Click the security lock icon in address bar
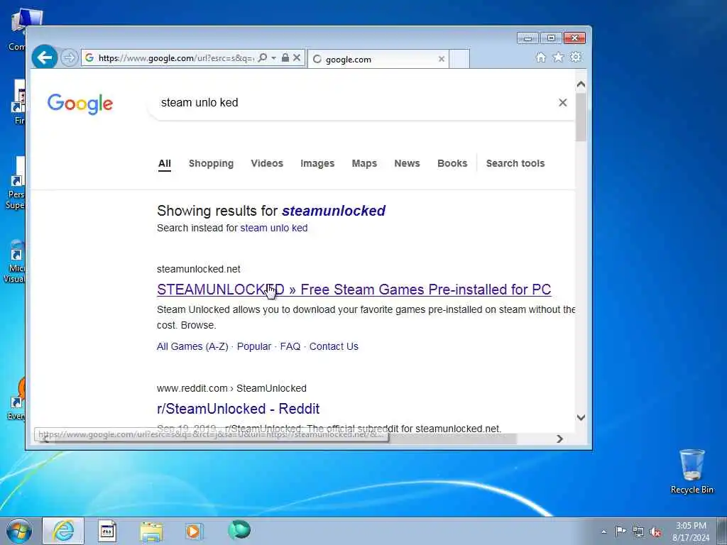Screen dimensions: 727x545 (x=285, y=57)
